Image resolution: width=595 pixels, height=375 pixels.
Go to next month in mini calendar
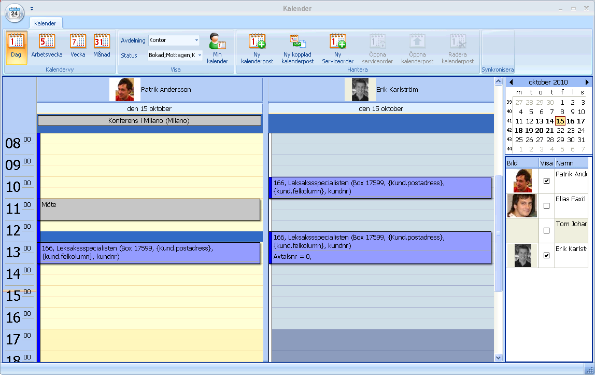587,82
